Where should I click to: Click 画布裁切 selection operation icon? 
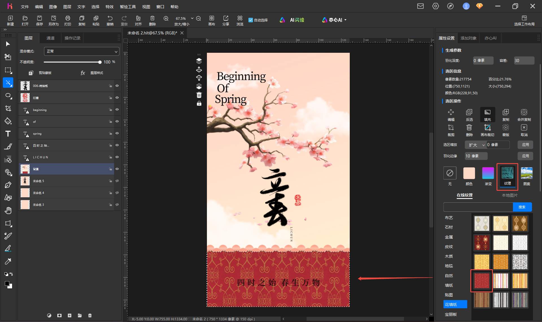coord(488,130)
